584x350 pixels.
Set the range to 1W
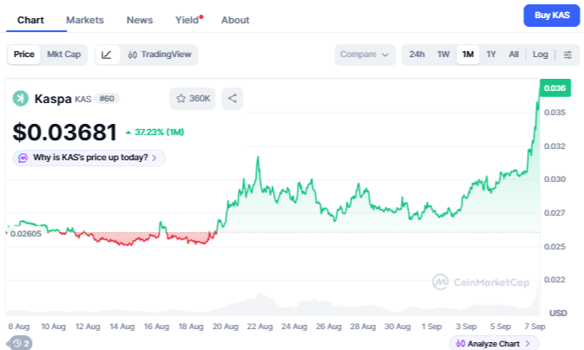pos(443,55)
